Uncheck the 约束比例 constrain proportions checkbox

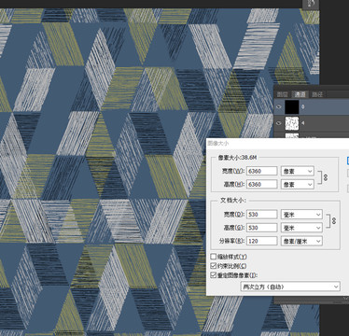tap(213, 266)
